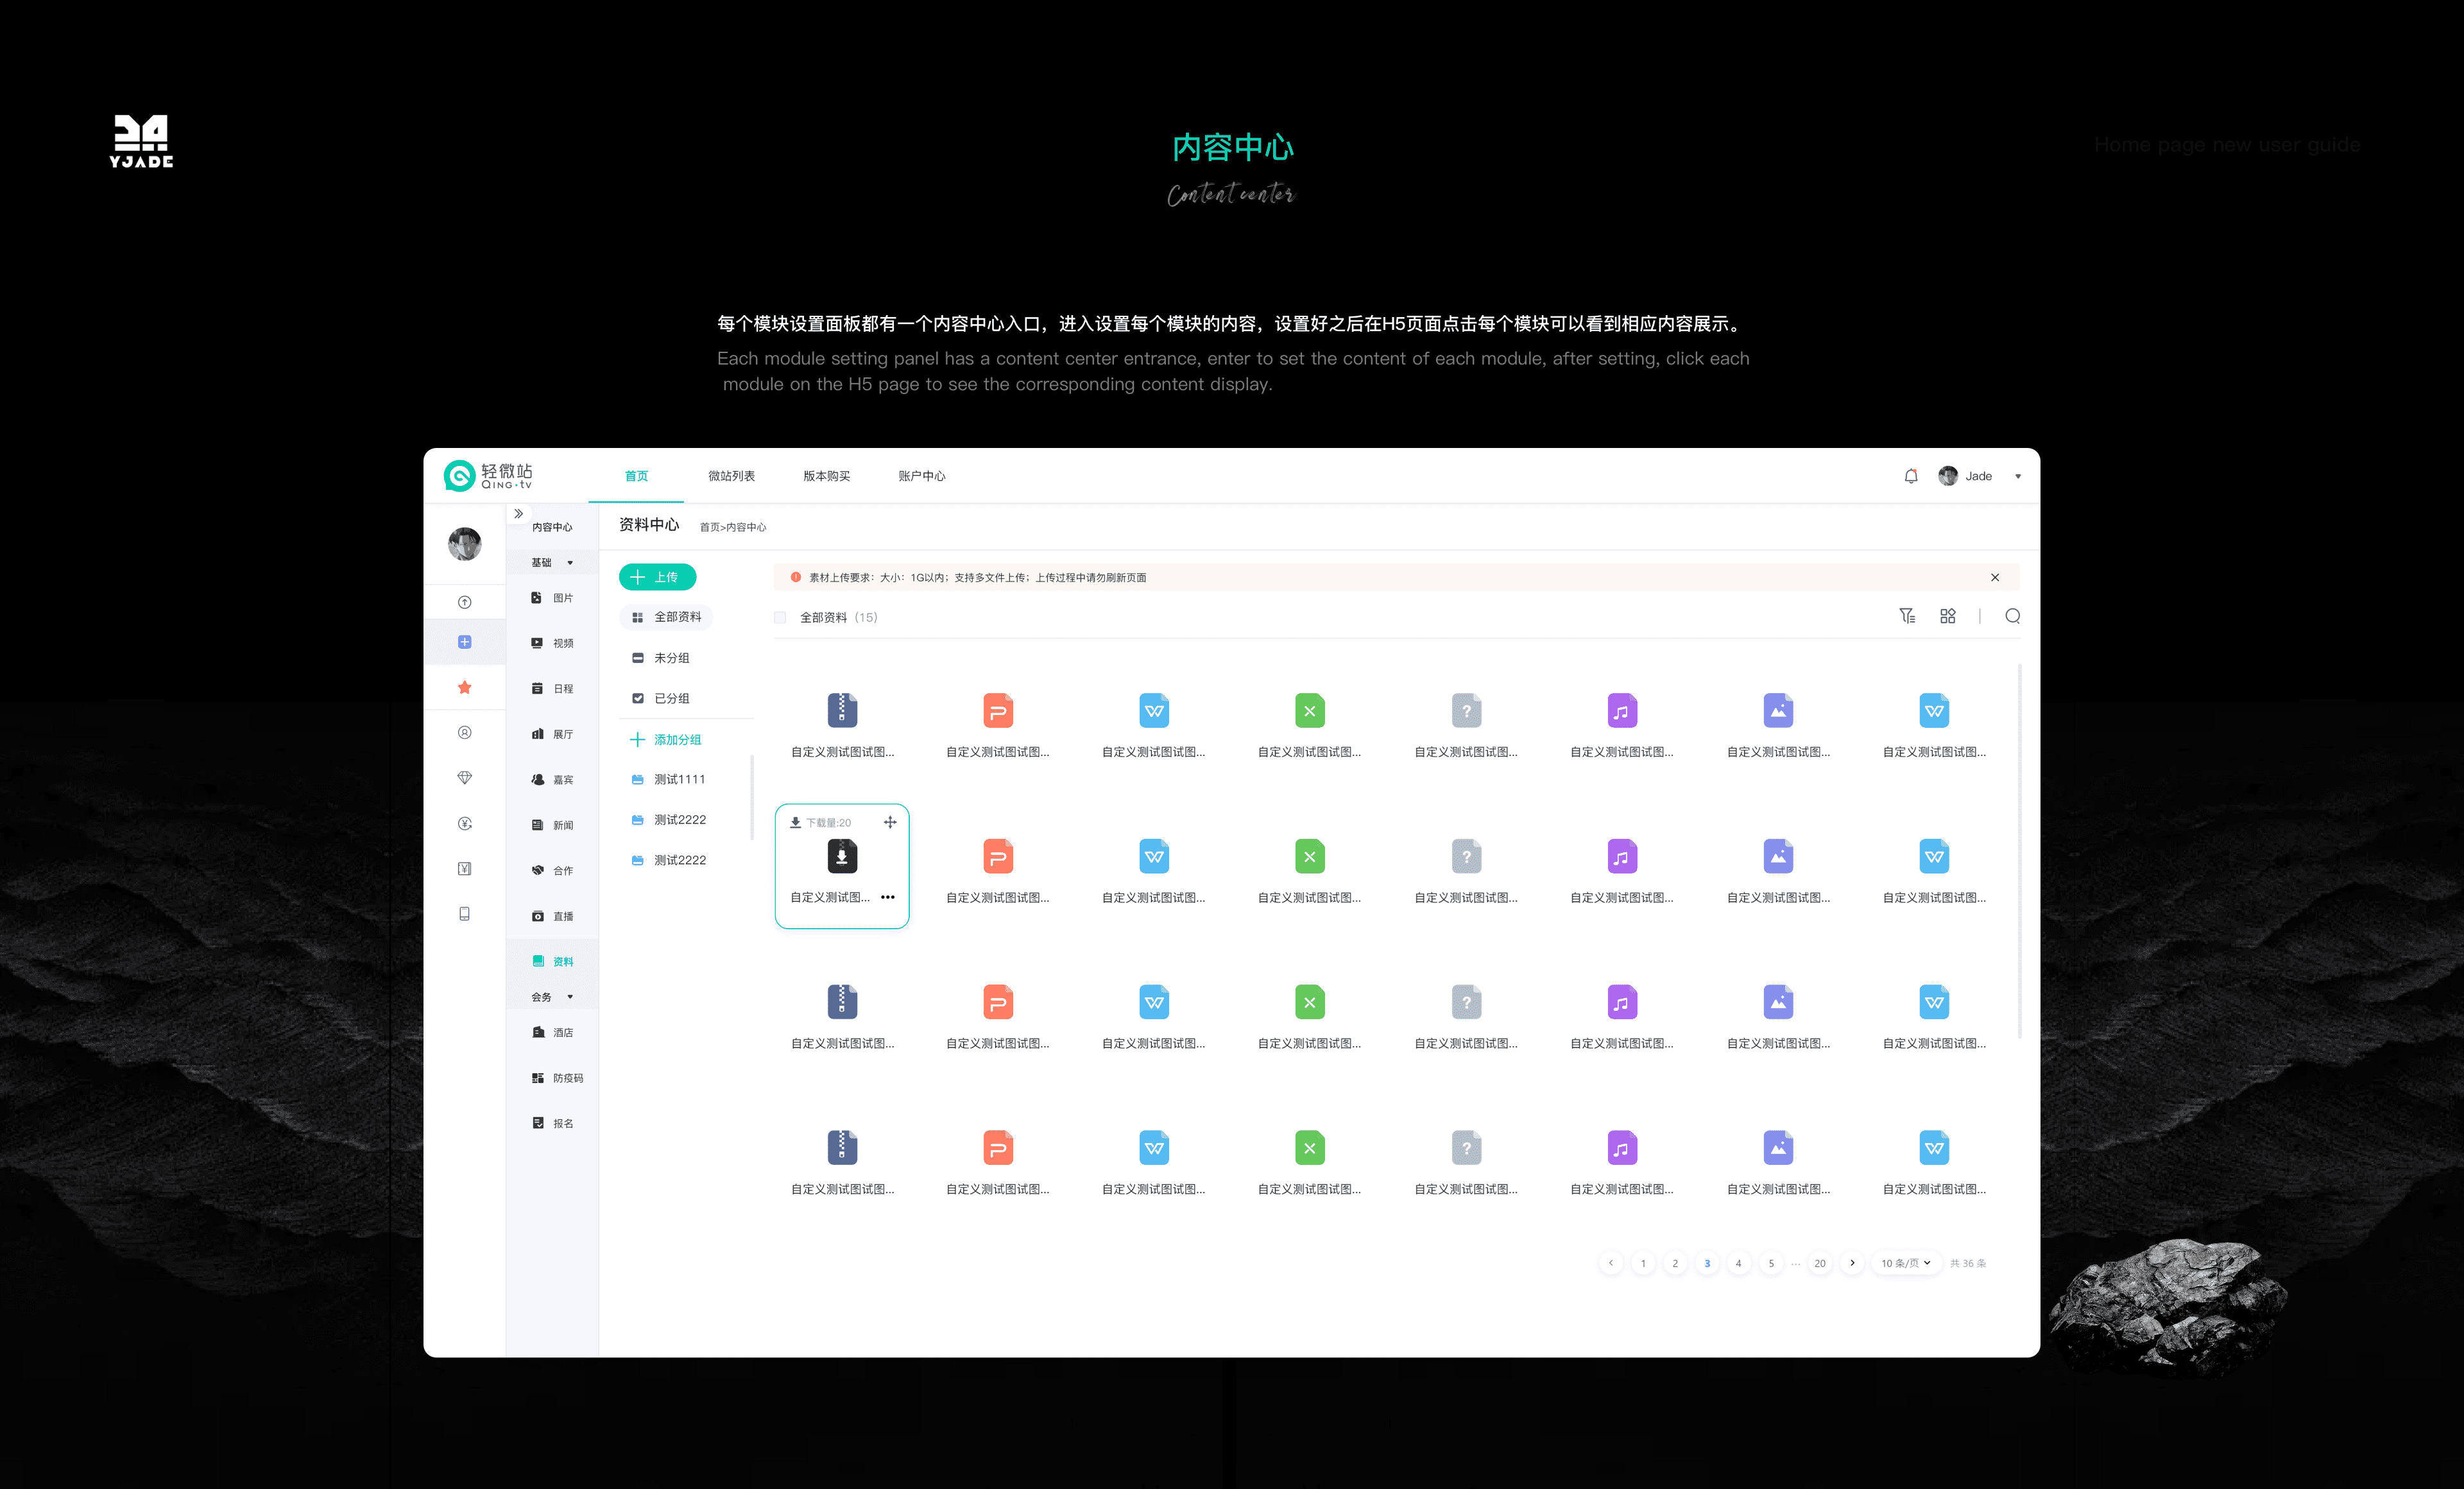Open 日程 in the content menu
This screenshot has height=1489, width=2464.
(552, 688)
